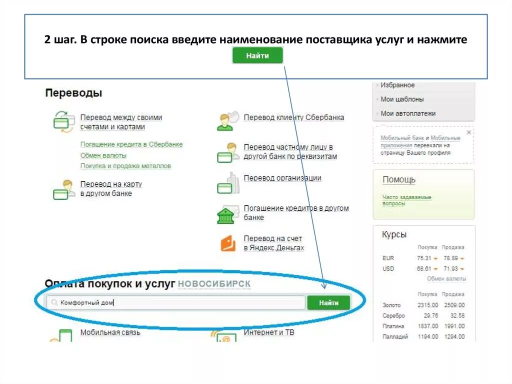Click the search field with 'Комфортный дом'
Viewport: 512px width, 384px height.
pyautogui.click(x=175, y=302)
